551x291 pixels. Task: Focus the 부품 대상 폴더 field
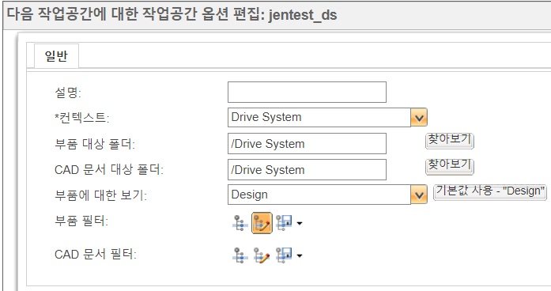307,143
